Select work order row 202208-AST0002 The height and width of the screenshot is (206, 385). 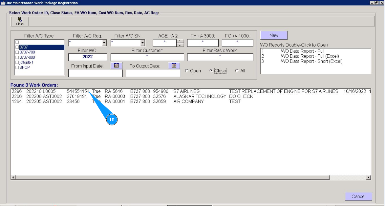[x=191, y=97]
